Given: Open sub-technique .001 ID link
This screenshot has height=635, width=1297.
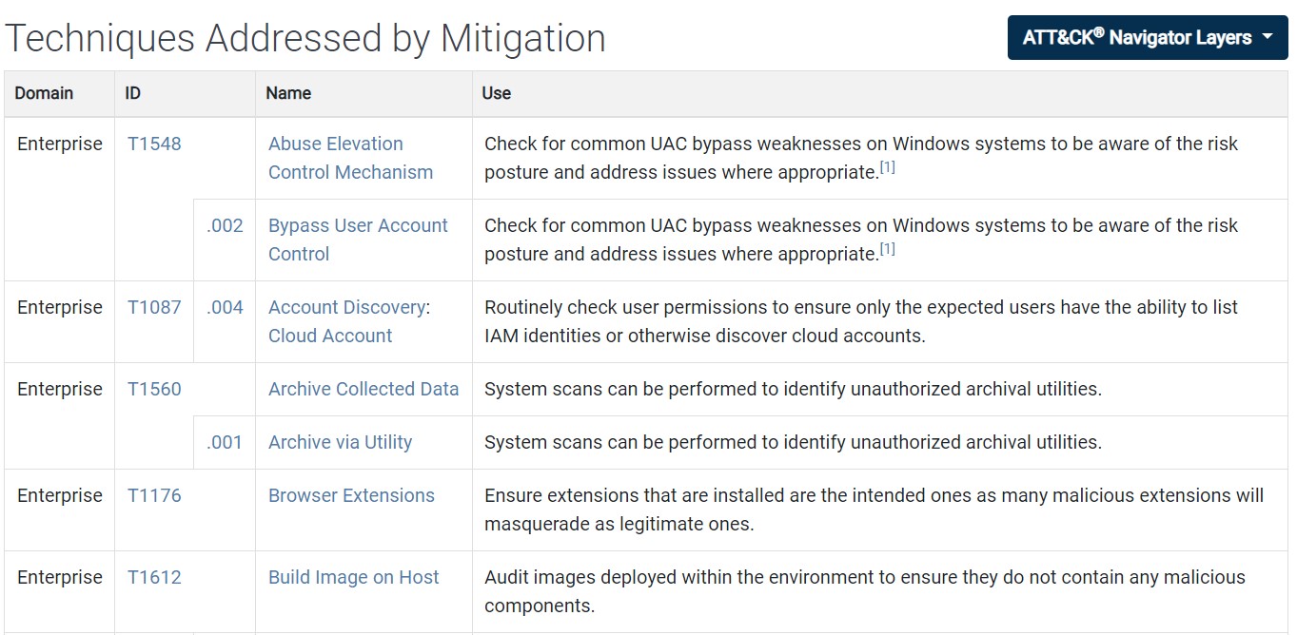Looking at the screenshot, I should click(225, 442).
